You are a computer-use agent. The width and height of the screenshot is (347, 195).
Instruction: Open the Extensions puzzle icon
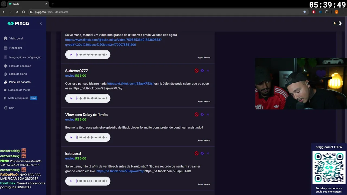click(327, 12)
